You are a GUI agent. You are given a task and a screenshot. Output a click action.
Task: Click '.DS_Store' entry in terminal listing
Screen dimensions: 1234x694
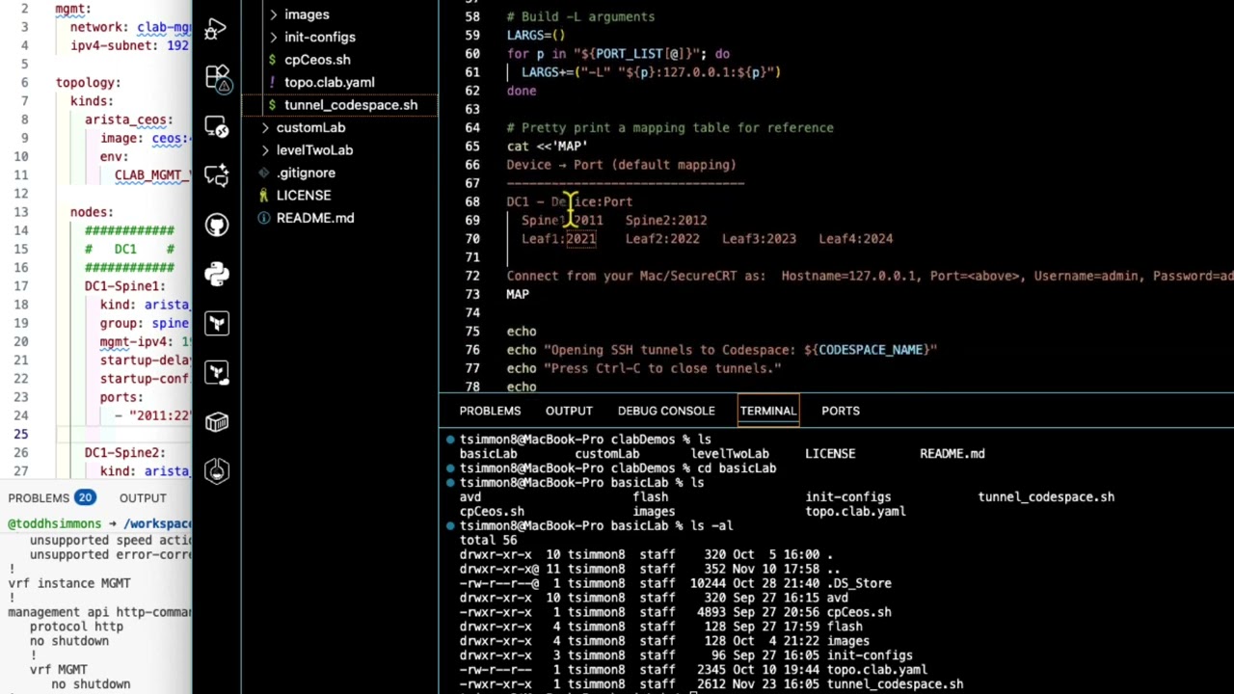pyautogui.click(x=859, y=583)
